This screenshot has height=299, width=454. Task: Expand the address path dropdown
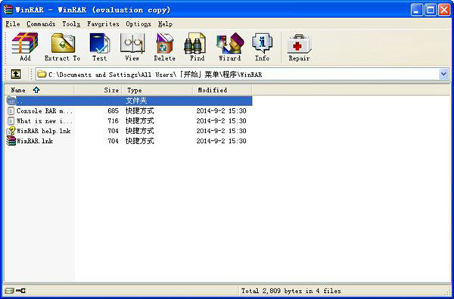443,74
